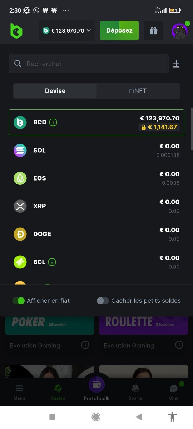Switch to the mNFT tab

coord(138,91)
